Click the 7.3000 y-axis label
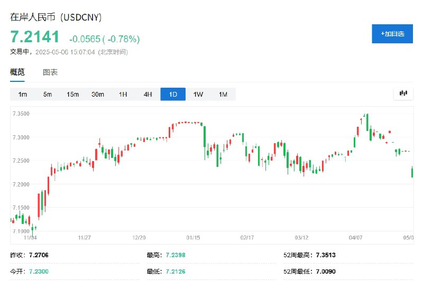This screenshot has height=281, width=423. pyautogui.click(x=21, y=137)
